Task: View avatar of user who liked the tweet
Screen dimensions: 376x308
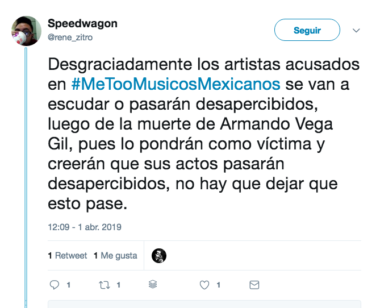Action: 159,256
